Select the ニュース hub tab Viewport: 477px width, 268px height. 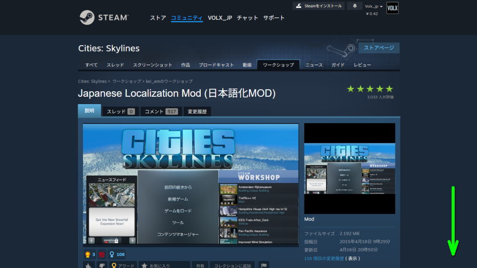click(314, 65)
